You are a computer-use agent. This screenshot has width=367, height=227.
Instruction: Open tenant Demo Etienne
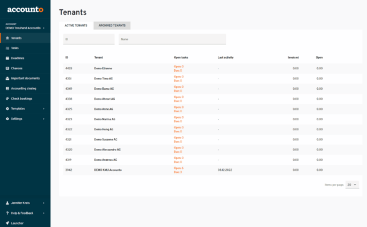[103, 69]
